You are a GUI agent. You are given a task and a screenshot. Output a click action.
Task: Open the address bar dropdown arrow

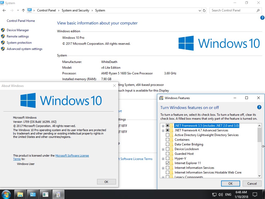click(x=200, y=10)
